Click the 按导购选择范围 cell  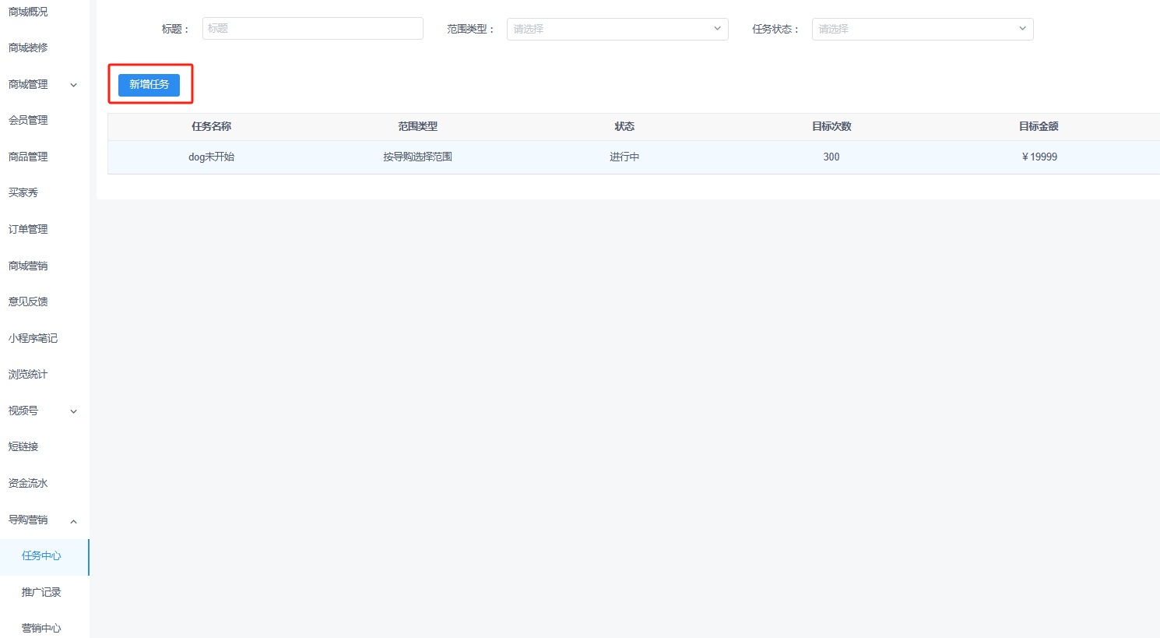coord(418,157)
